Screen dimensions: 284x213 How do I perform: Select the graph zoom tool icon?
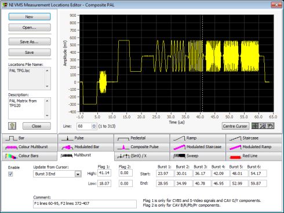[263, 126]
